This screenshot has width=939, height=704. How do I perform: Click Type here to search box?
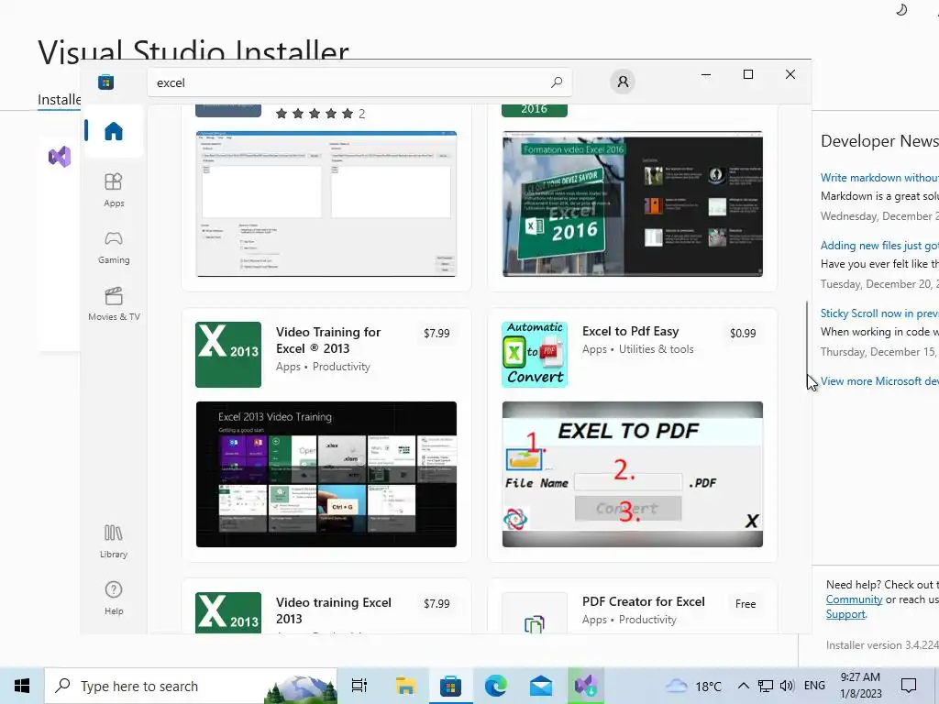pos(191,686)
